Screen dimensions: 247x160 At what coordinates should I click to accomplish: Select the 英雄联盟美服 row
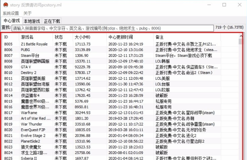pos(120,78)
